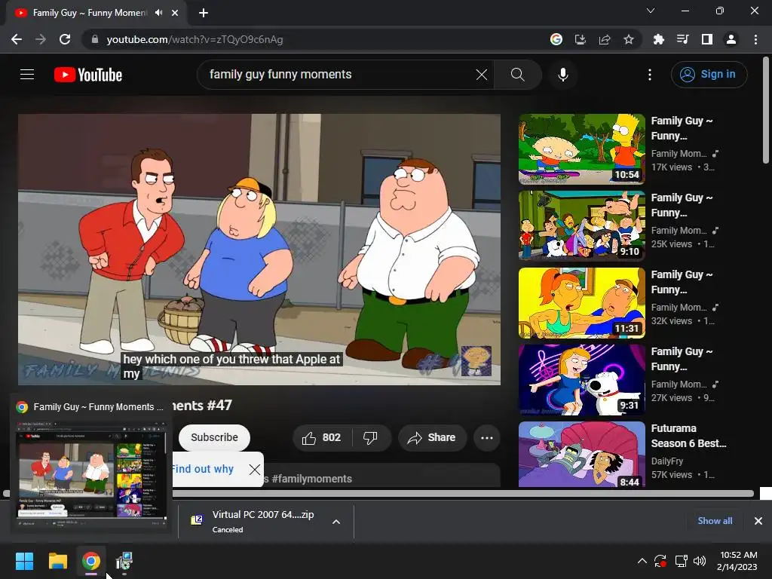Expand the Virtual PC download options chevron
The width and height of the screenshot is (772, 579).
[x=336, y=522]
